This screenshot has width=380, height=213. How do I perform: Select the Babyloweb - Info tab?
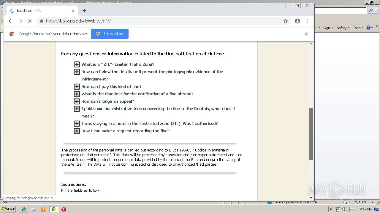(x=42, y=11)
